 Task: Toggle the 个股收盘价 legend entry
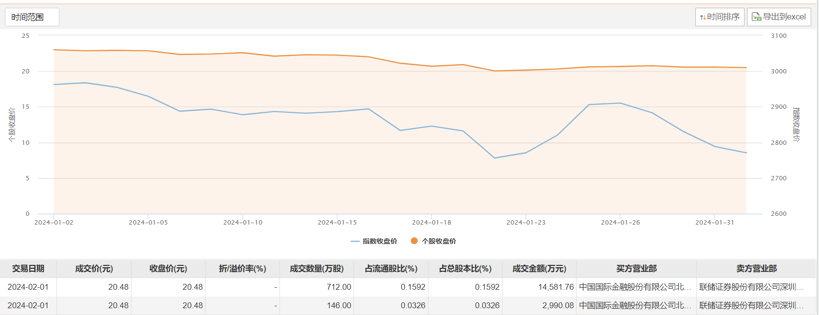[x=433, y=241]
